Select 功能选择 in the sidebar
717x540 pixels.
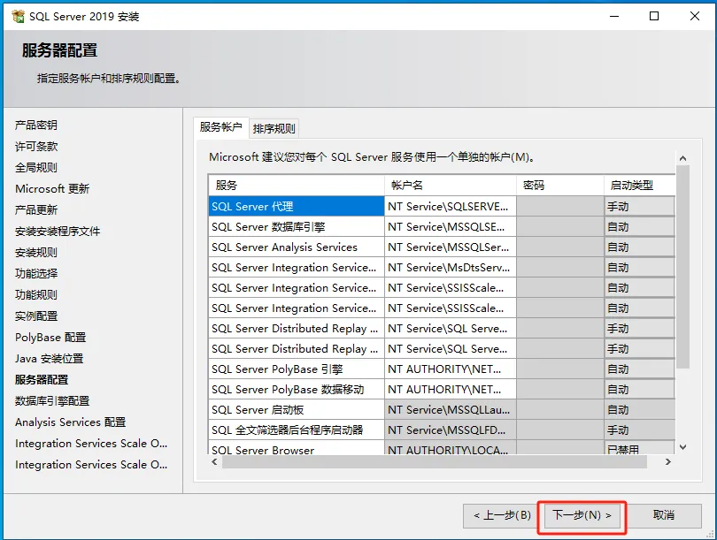pos(36,273)
